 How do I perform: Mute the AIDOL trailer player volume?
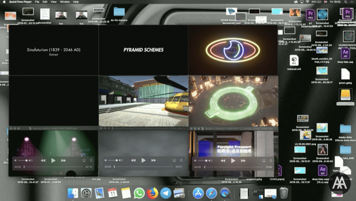click(15, 161)
